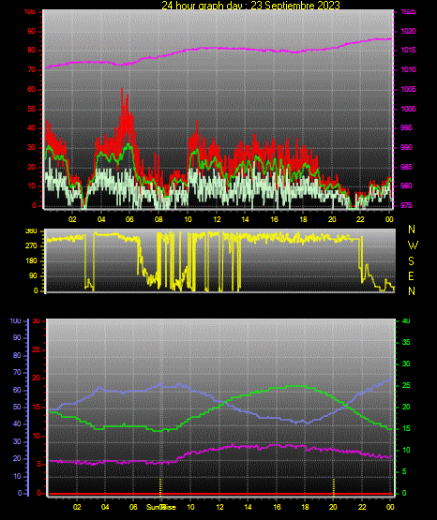Click the magenta 975 pressure axis label

407,205
